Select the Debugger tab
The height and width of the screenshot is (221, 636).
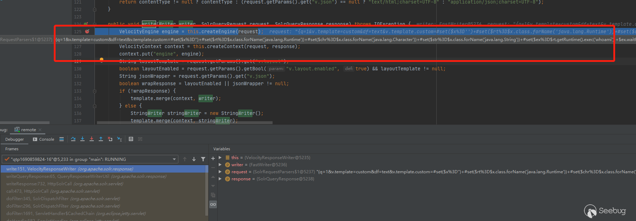[x=15, y=139]
